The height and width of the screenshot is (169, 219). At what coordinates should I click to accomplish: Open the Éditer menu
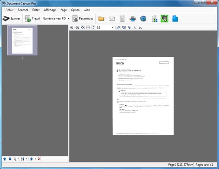pyautogui.click(x=36, y=10)
